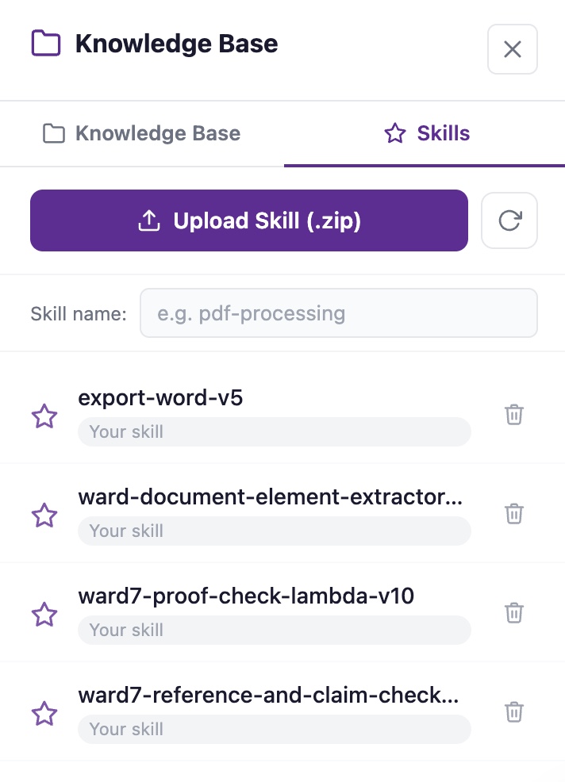
Task: Click 'Your skill' badge under ward7-proof-check-lambda-v10
Action: (275, 630)
